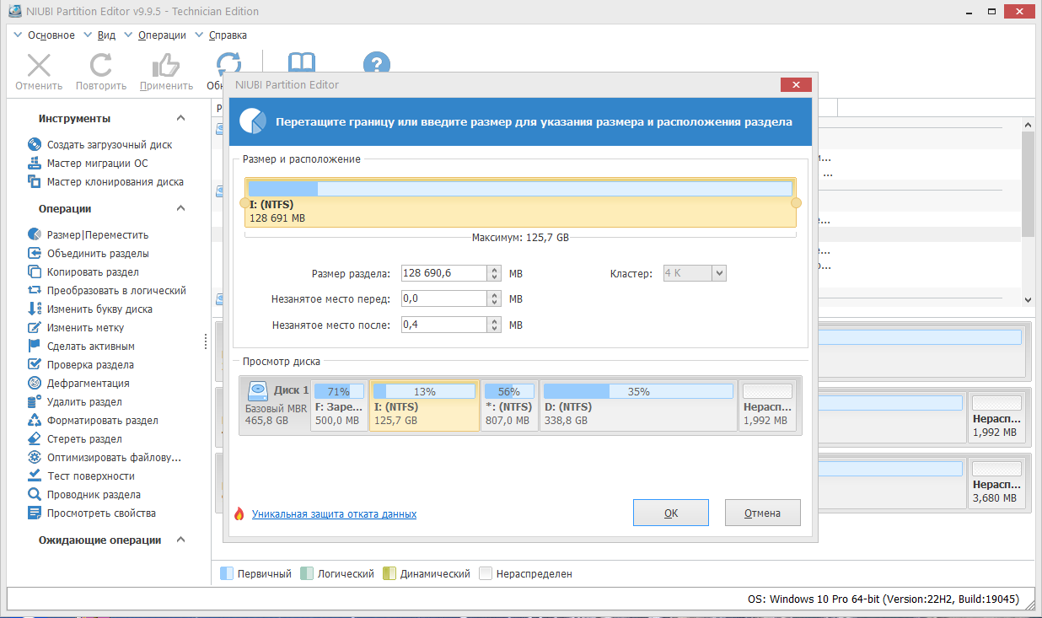Choose Сделать активным operation

(x=82, y=347)
